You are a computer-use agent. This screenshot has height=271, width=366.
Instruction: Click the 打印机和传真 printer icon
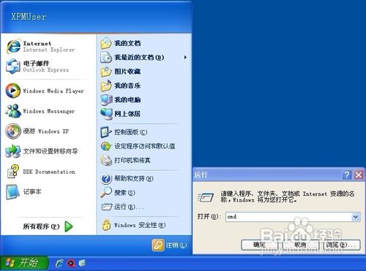coord(107,160)
